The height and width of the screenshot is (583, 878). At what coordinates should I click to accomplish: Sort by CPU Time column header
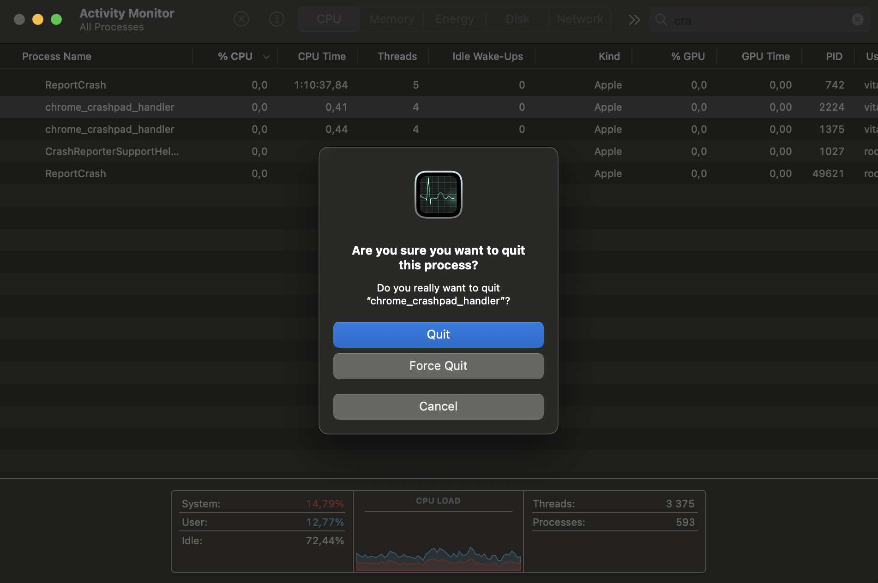pyautogui.click(x=322, y=56)
